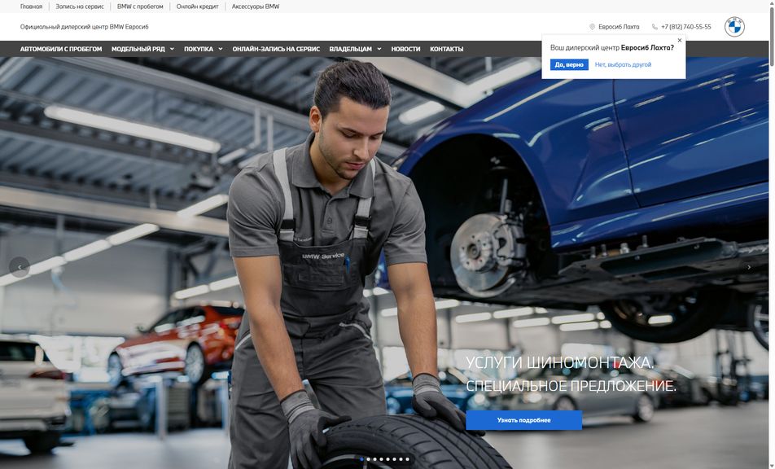Expand the Владельцам dropdown menu
Viewport: 775px width, 469px height.
point(356,49)
